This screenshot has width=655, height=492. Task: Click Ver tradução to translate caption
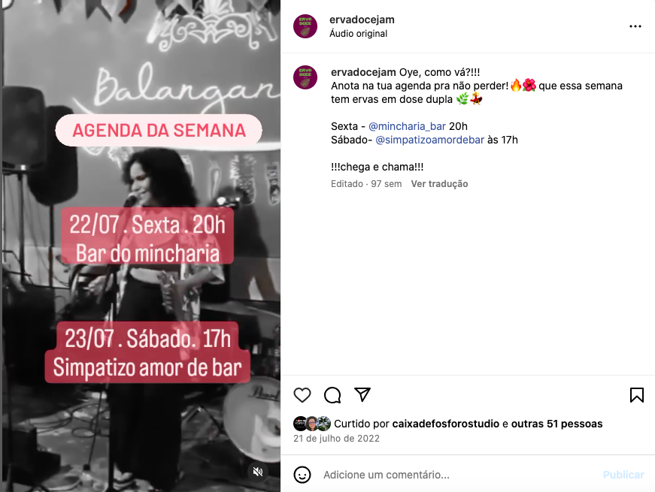click(439, 183)
